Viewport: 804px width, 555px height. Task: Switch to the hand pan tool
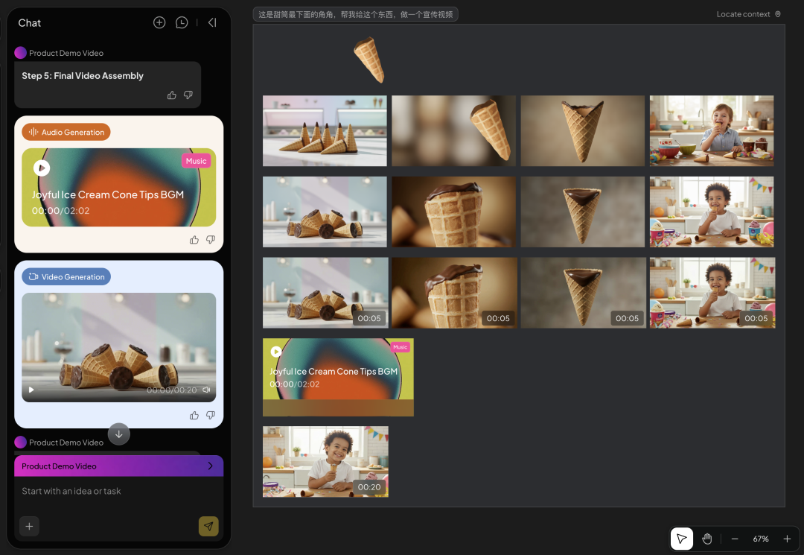point(707,539)
